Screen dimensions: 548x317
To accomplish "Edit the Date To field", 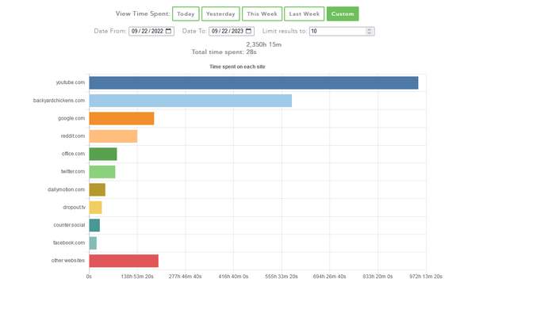I will click(232, 31).
